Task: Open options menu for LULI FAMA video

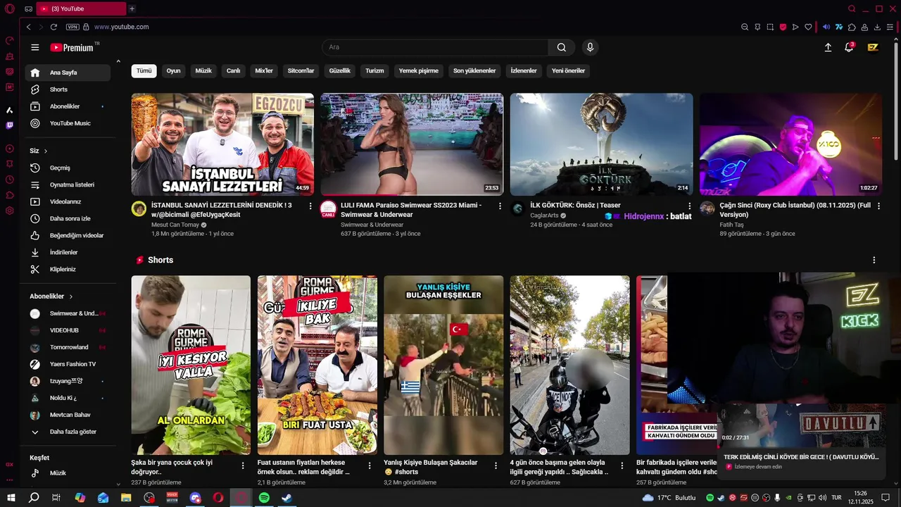Action: 500,206
